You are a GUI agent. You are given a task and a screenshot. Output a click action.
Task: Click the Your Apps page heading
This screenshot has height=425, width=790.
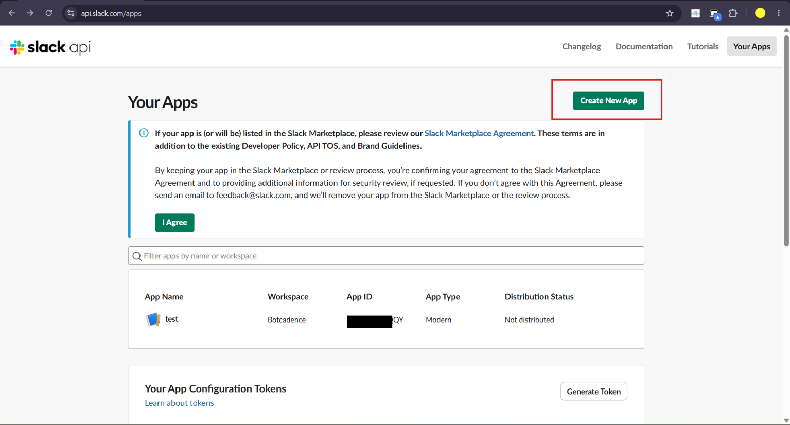(x=163, y=102)
